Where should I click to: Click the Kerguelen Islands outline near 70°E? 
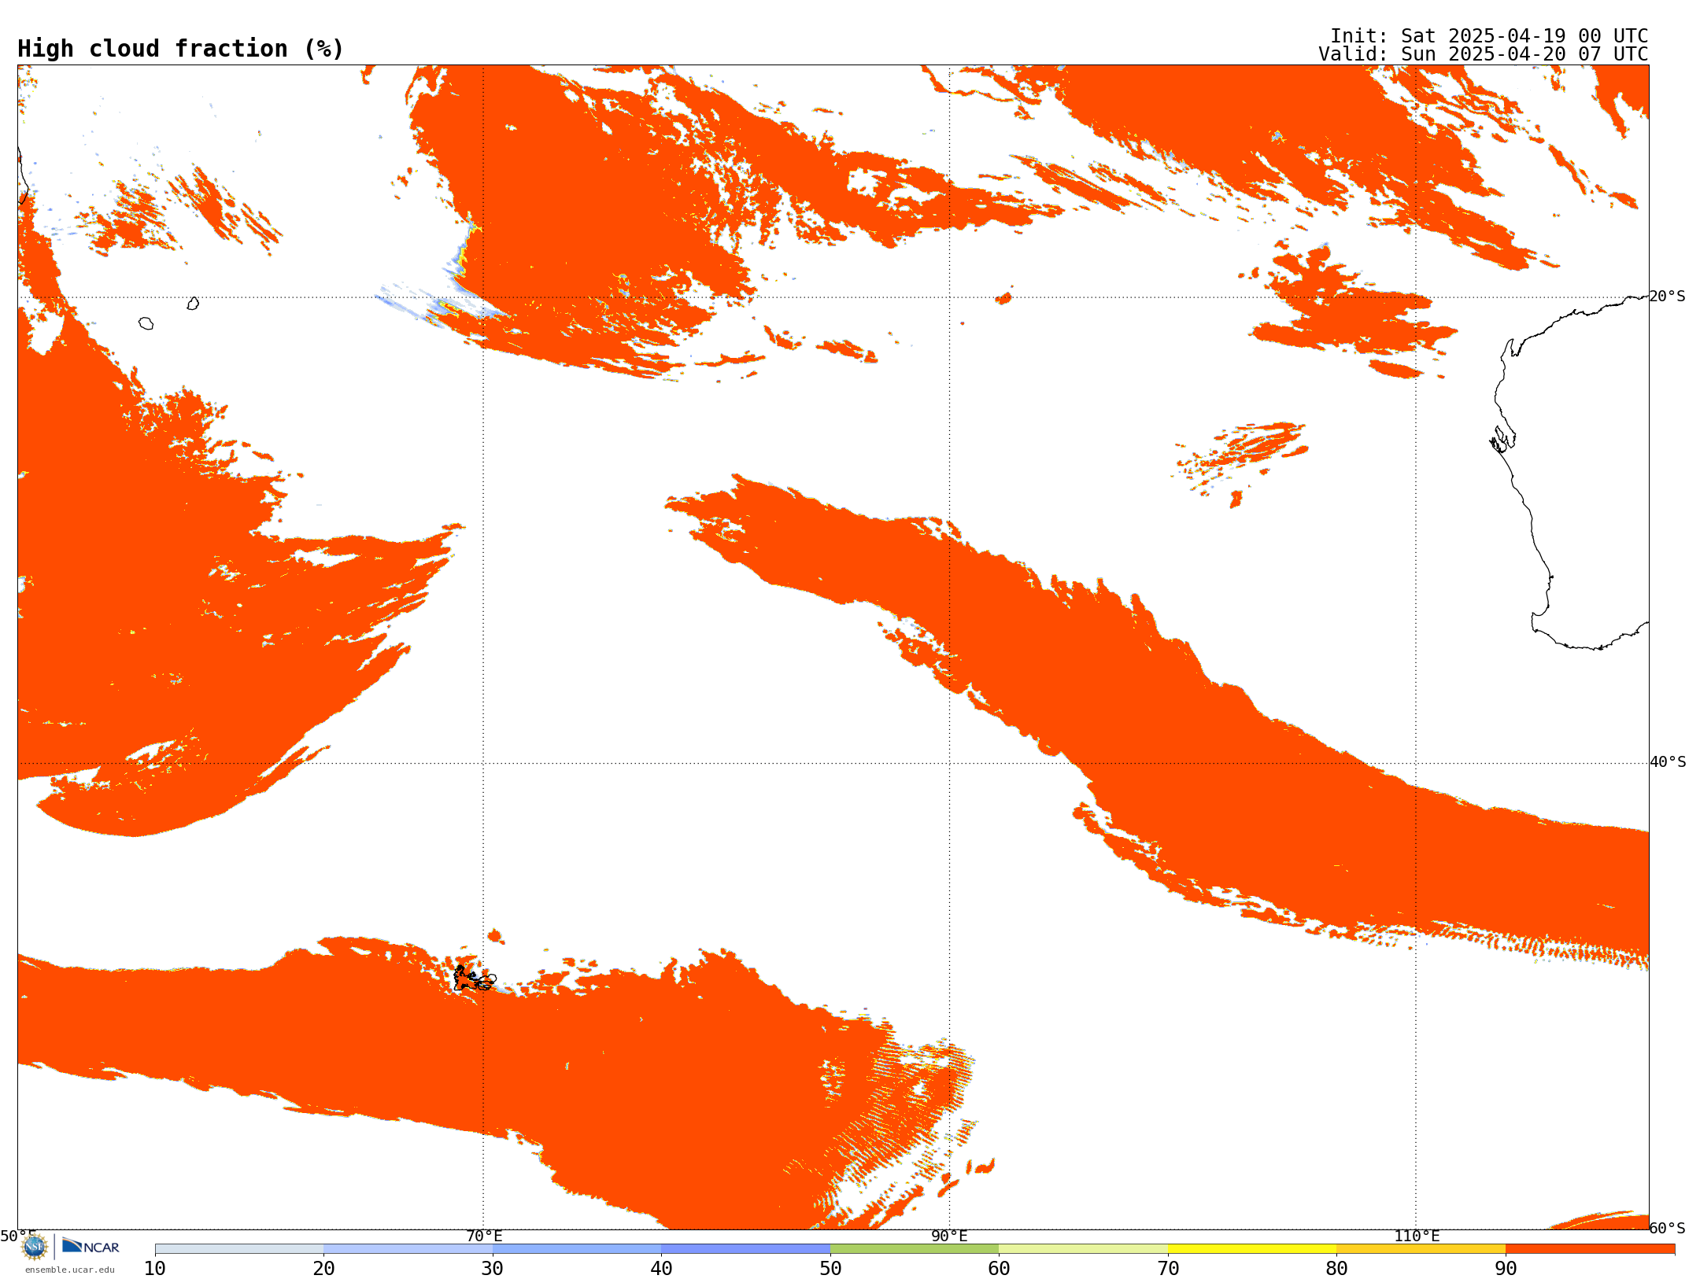point(475,978)
